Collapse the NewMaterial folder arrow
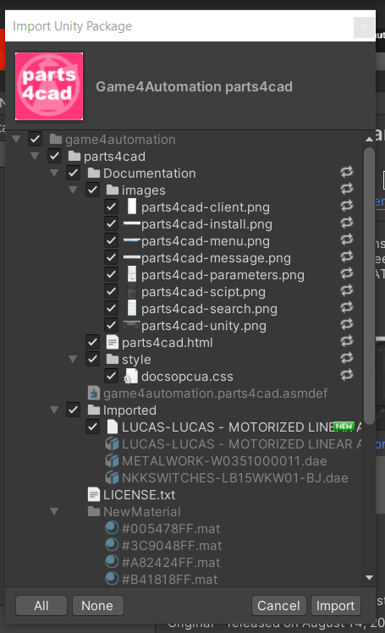 coord(54,511)
